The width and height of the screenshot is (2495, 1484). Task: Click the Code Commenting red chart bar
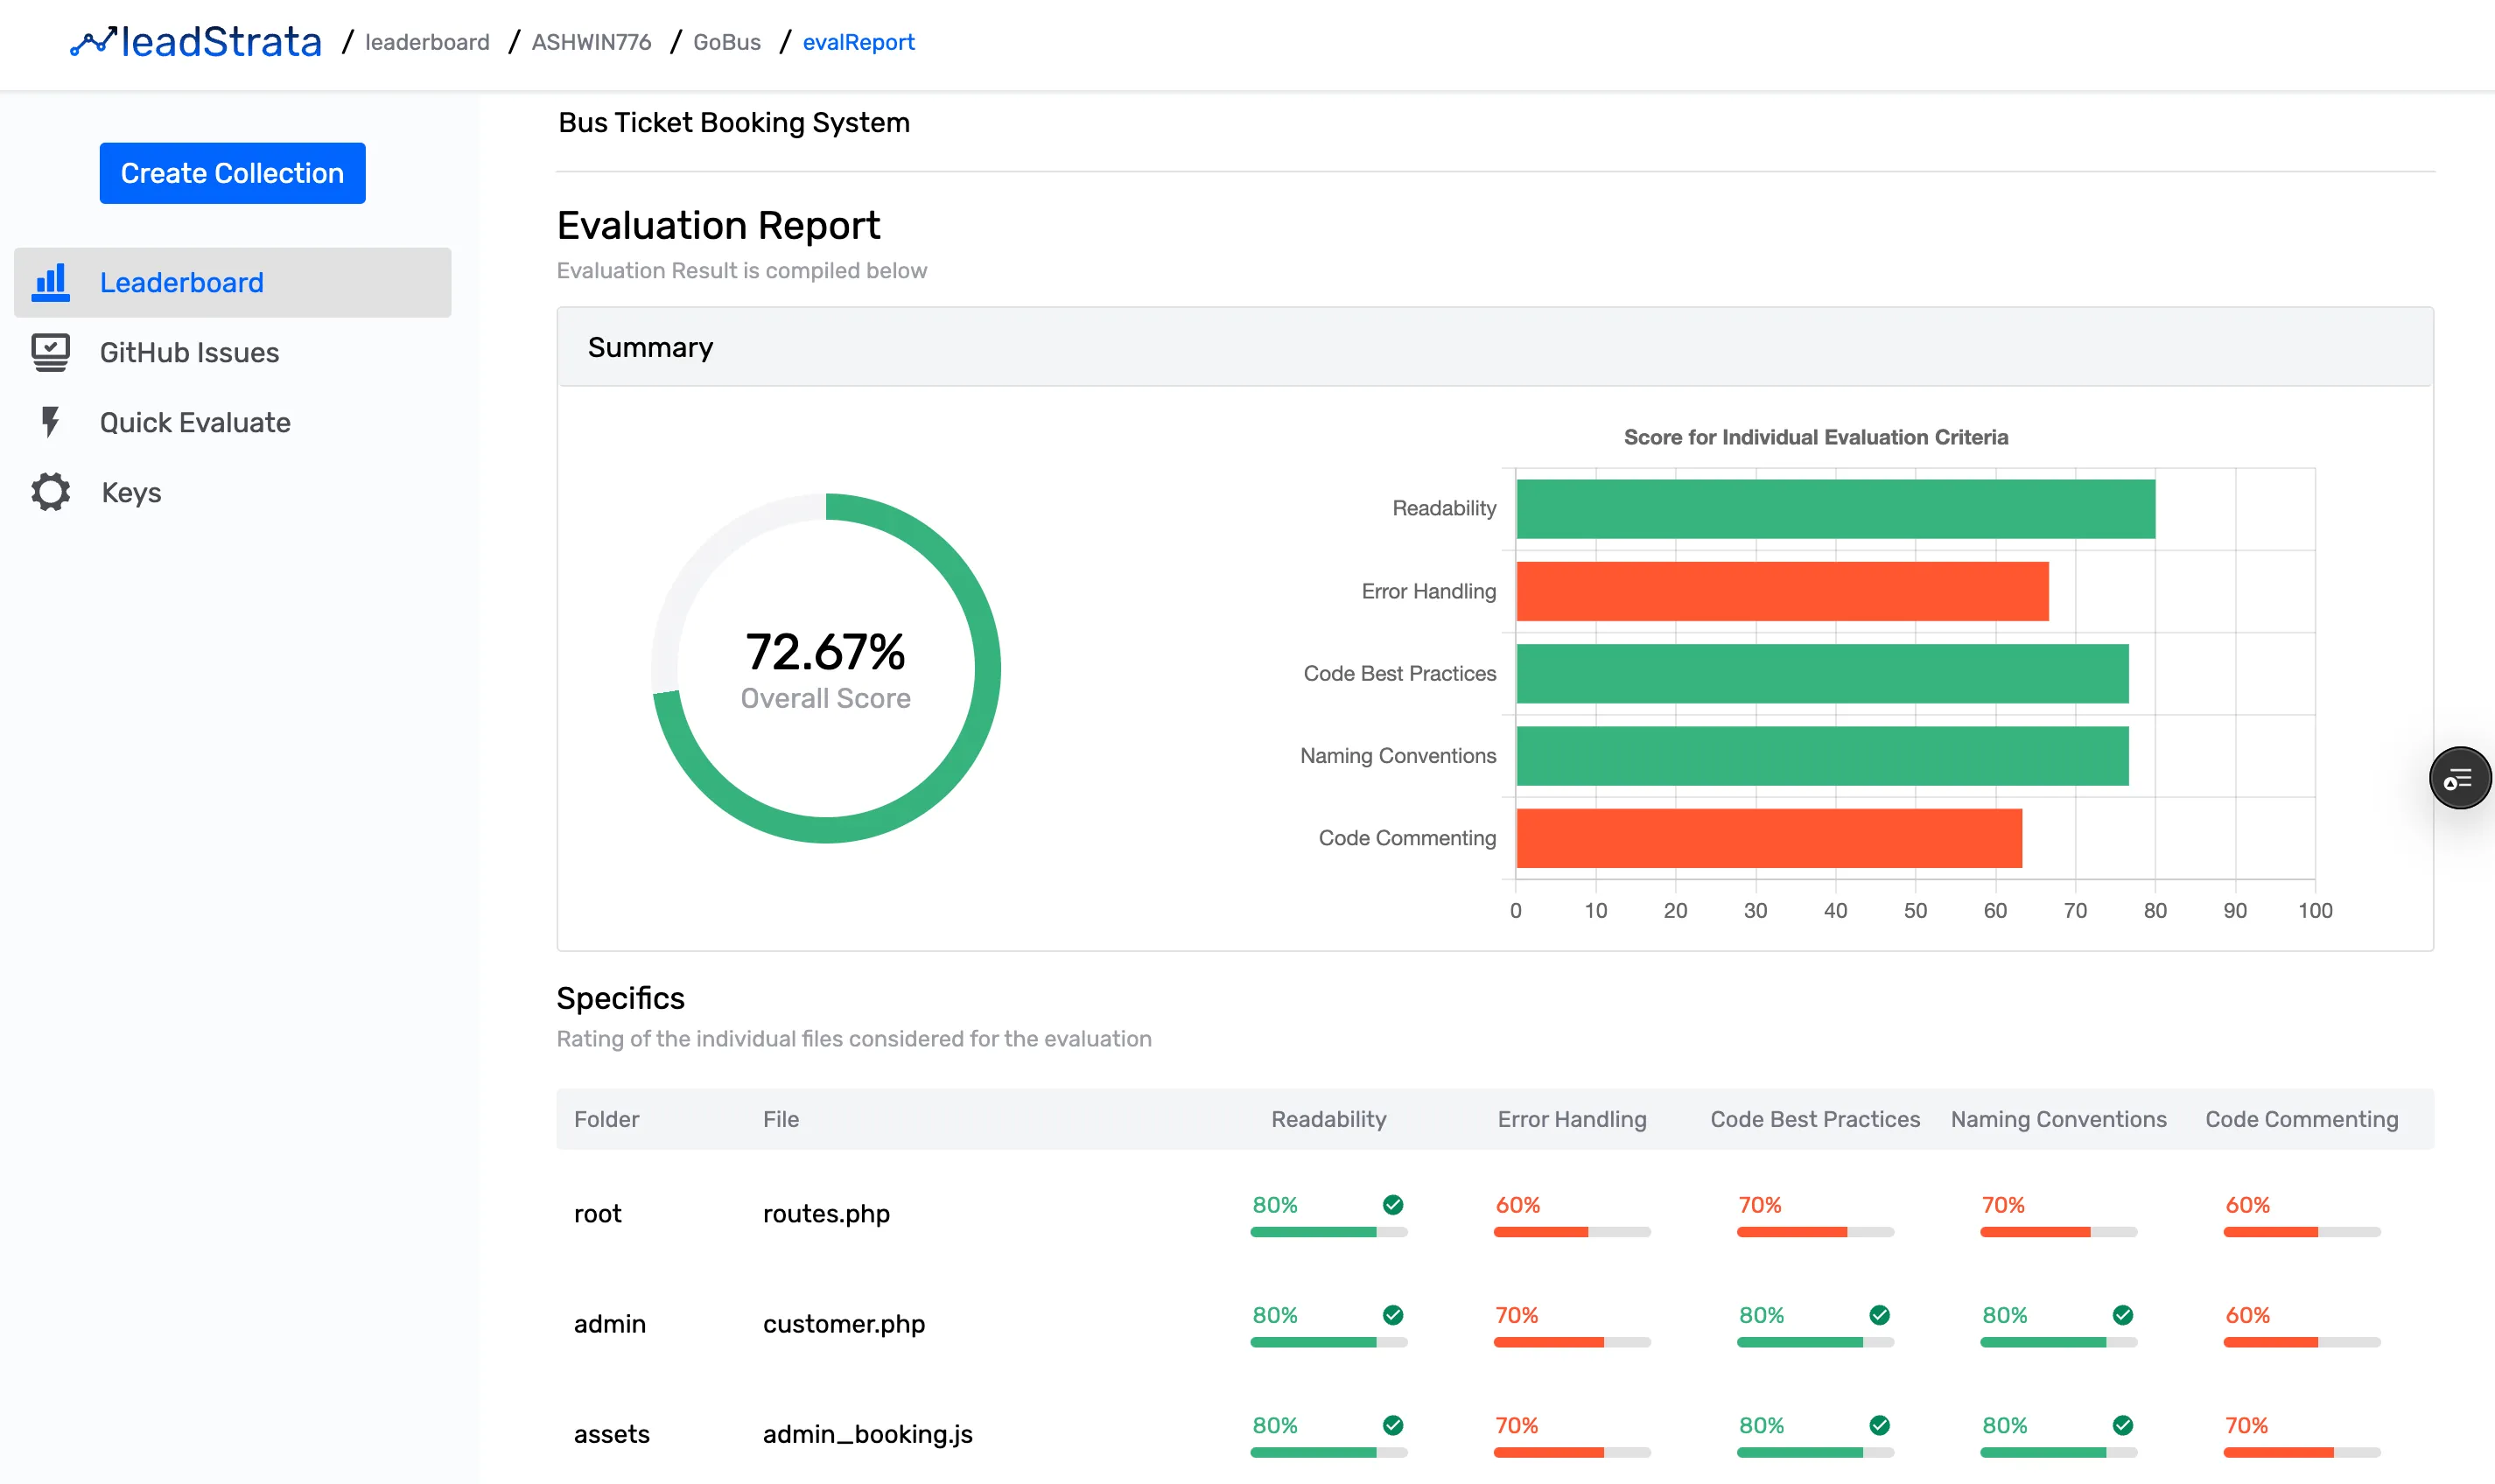(x=1768, y=838)
